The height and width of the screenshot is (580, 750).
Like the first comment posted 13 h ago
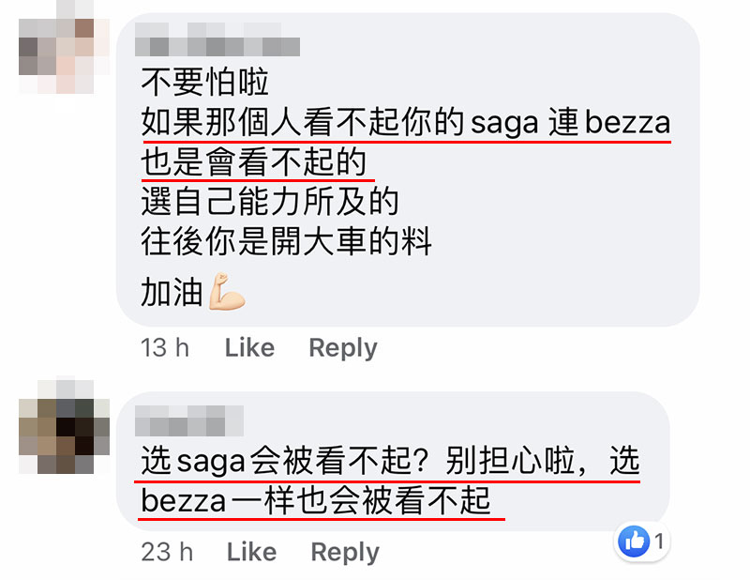(x=249, y=347)
